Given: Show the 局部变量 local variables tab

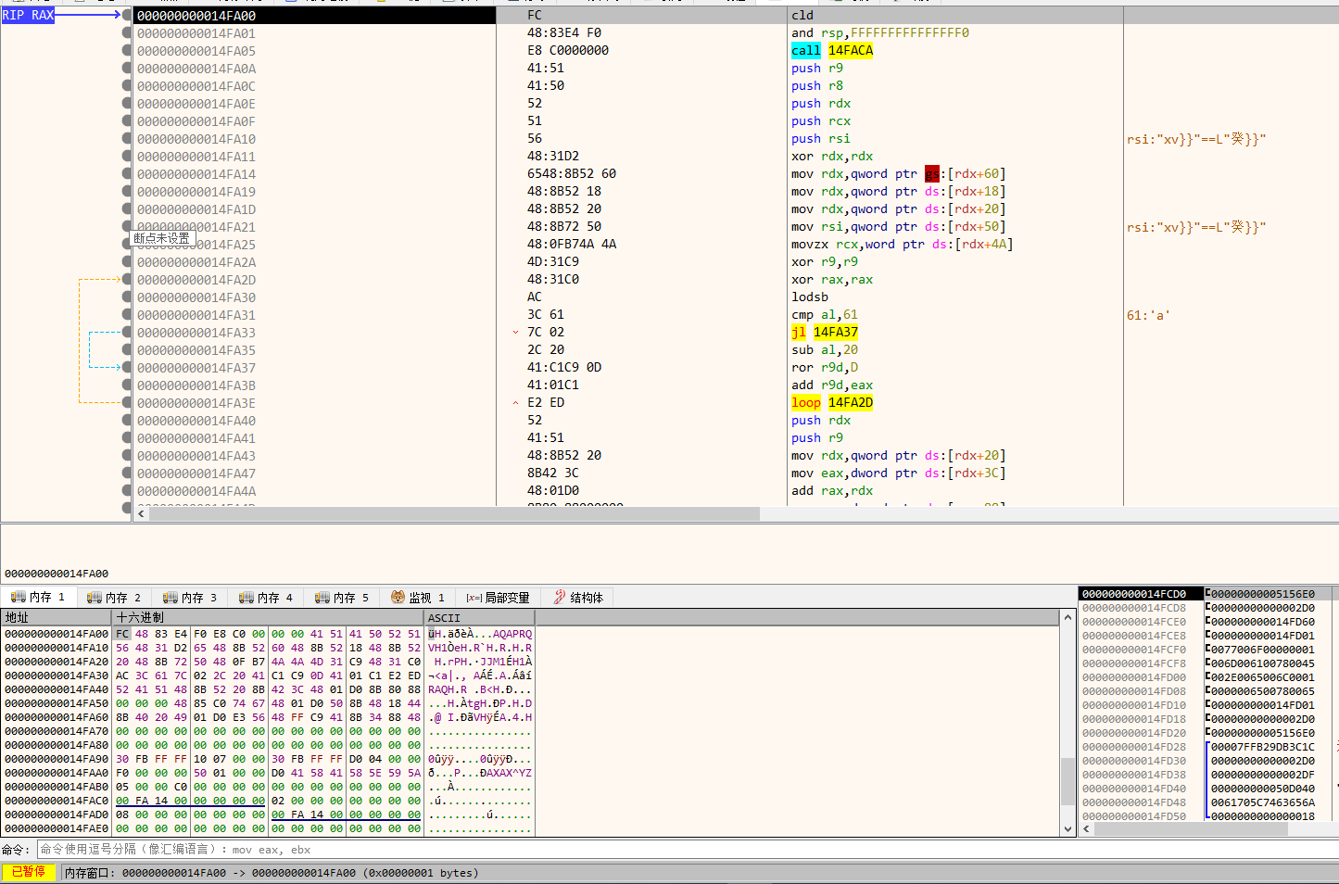Looking at the screenshot, I should pyautogui.click(x=499, y=598).
